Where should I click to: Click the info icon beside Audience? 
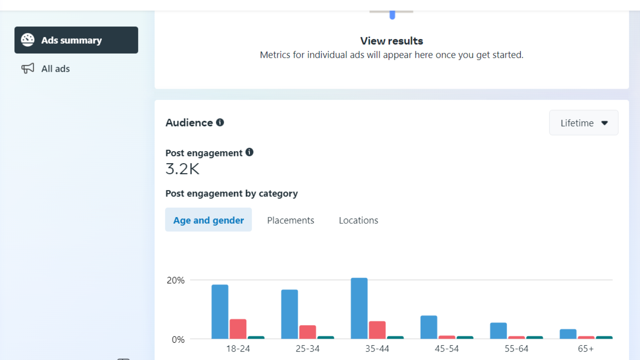(220, 122)
